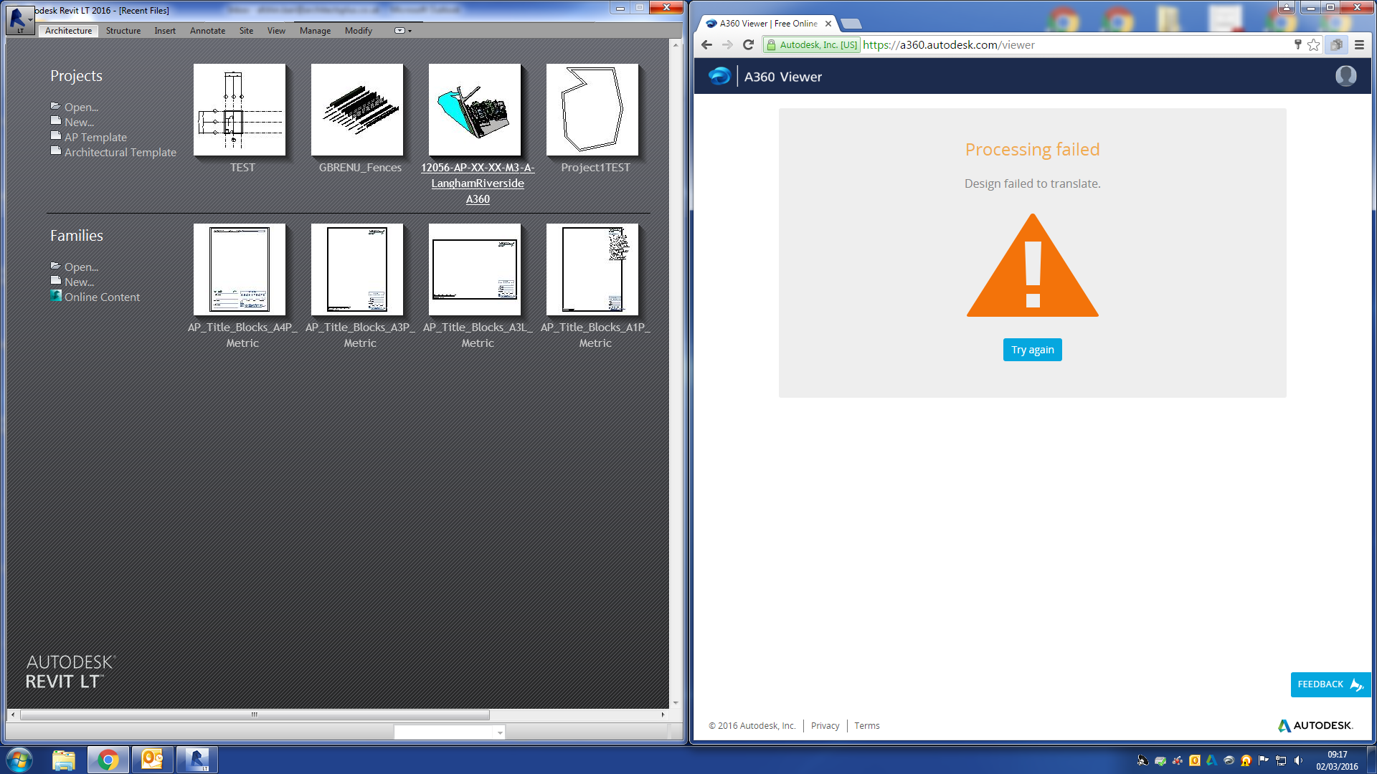Switch to the Structure ribbon tab

pos(123,31)
